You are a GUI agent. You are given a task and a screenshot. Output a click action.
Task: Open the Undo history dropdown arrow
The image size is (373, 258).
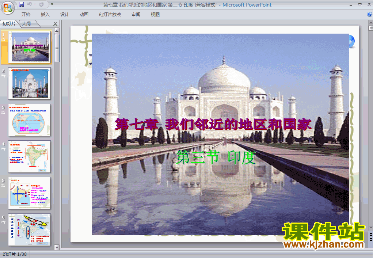[35, 4]
